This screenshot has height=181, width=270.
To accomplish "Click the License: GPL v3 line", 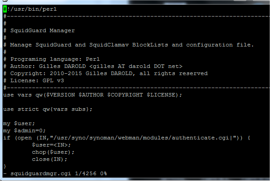I will (37, 80).
